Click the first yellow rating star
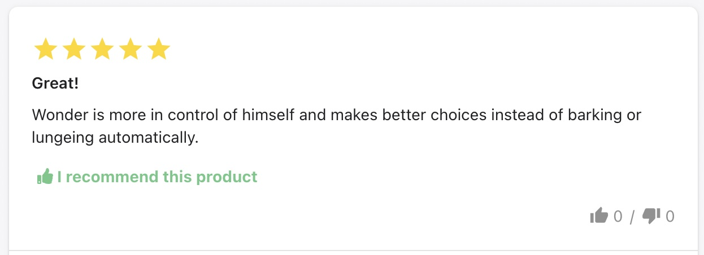This screenshot has height=255, width=704. click(46, 49)
